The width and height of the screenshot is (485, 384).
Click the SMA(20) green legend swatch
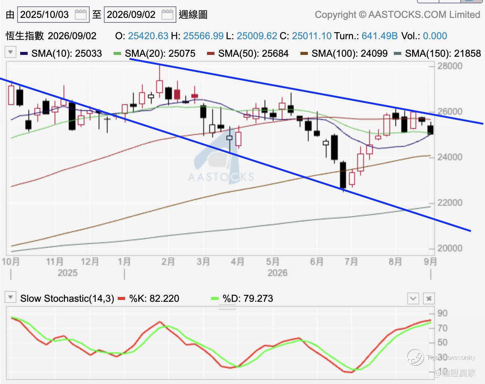click(x=117, y=54)
